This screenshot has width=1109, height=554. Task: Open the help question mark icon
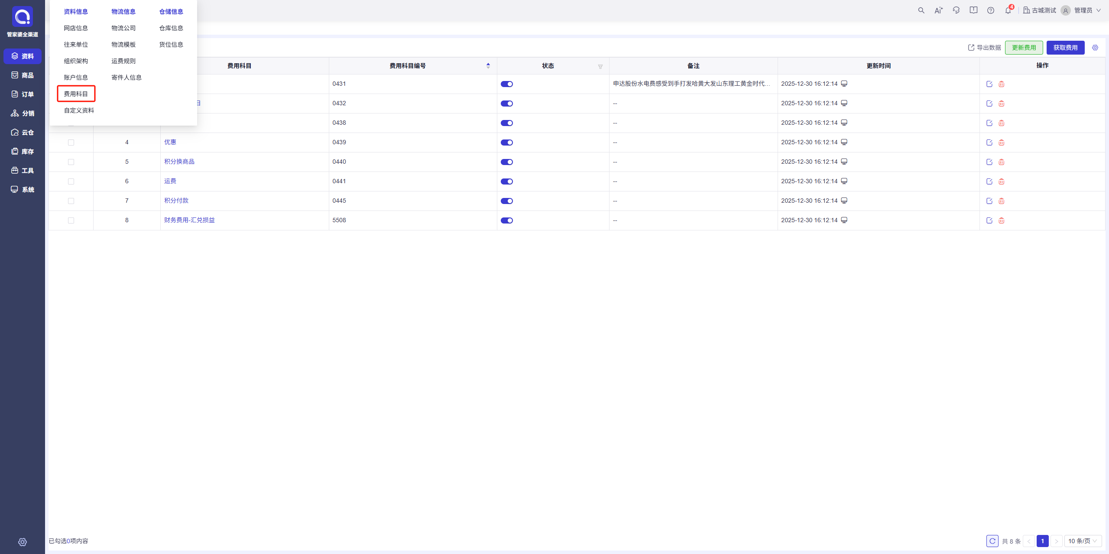[991, 10]
